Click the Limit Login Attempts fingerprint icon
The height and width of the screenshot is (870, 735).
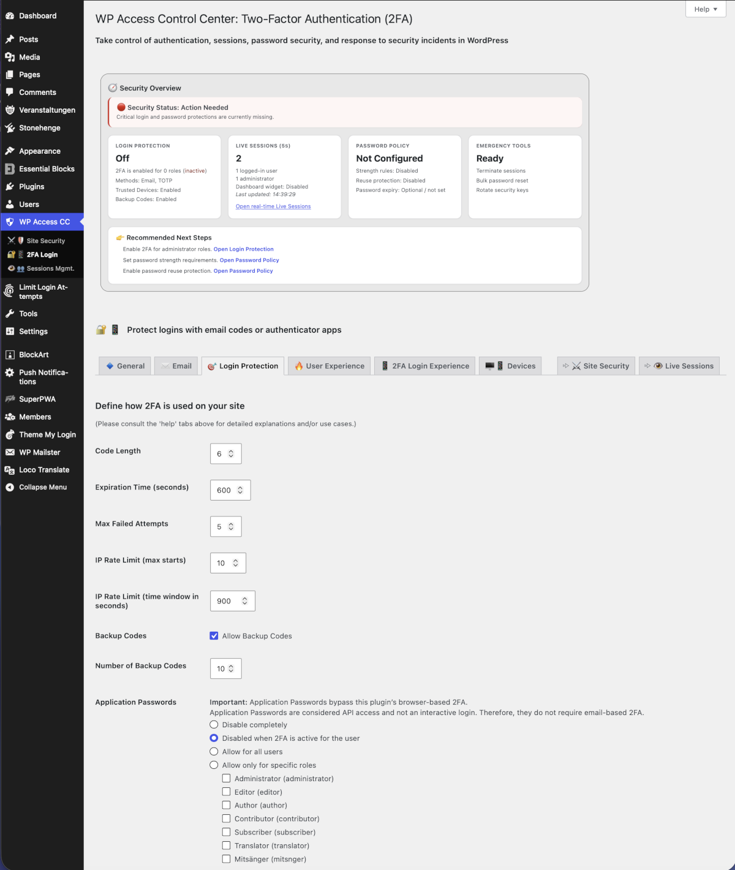click(10, 292)
